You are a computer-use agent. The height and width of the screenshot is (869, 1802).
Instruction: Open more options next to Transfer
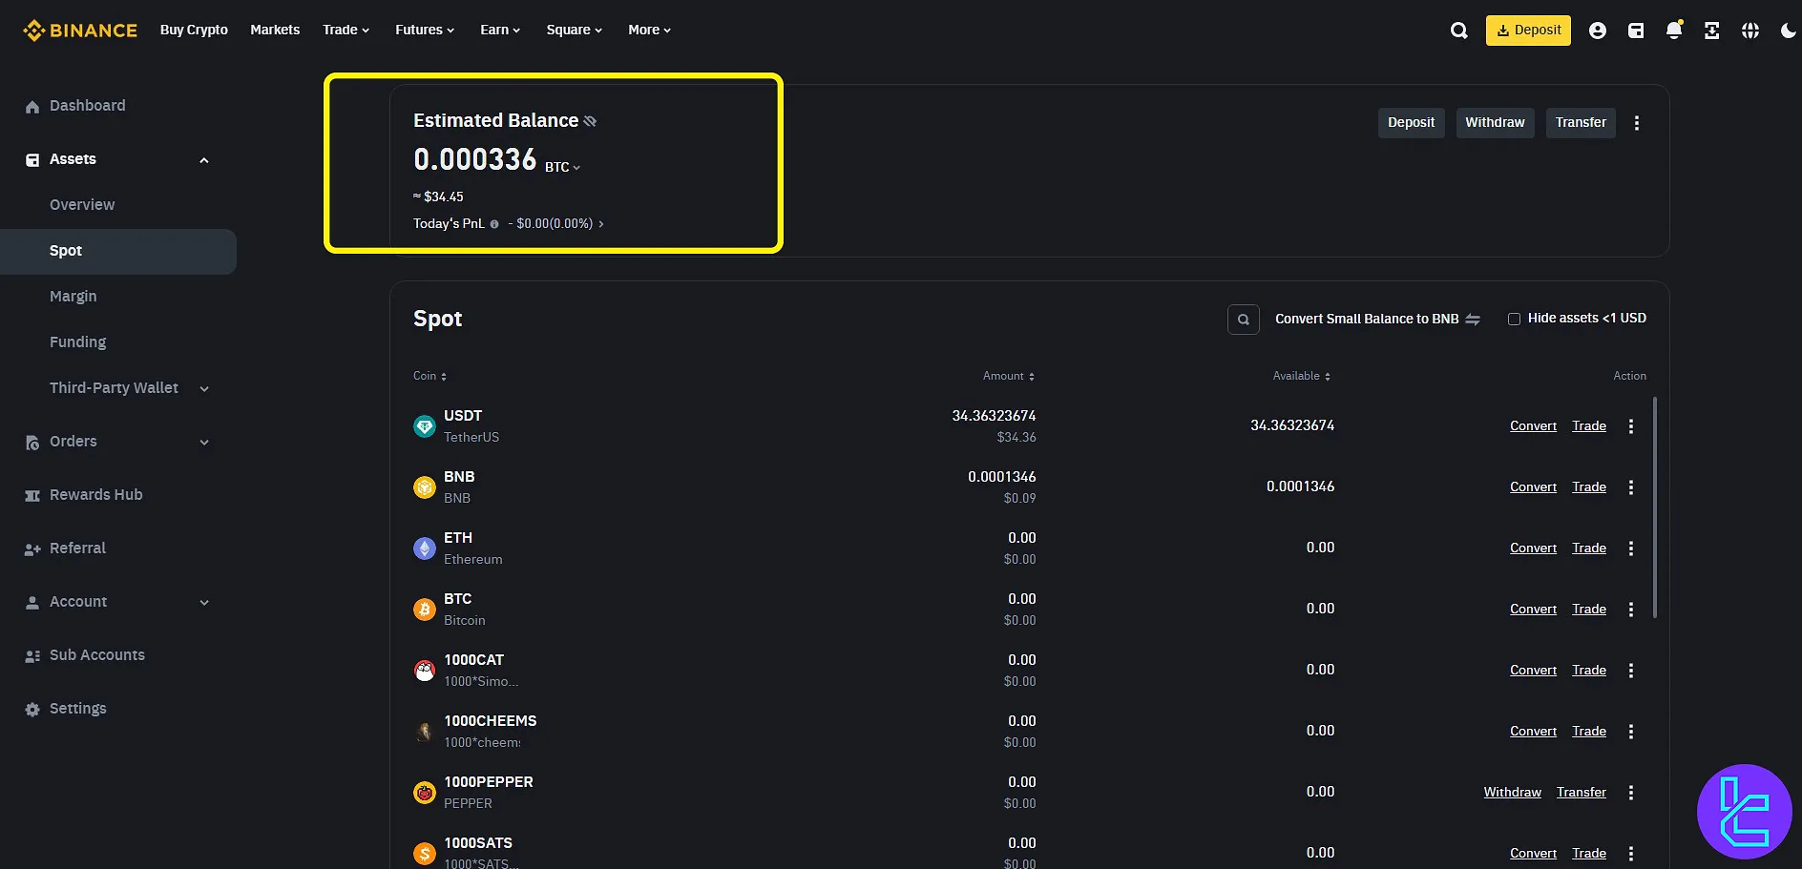[x=1636, y=123]
